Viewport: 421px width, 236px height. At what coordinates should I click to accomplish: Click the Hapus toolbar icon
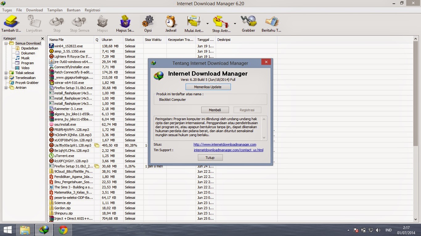[x=102, y=22]
